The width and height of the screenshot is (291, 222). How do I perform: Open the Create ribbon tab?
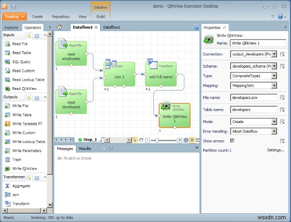pyautogui.click(x=37, y=17)
